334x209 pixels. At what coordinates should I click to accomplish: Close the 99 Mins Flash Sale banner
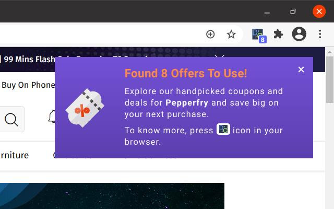220,56
